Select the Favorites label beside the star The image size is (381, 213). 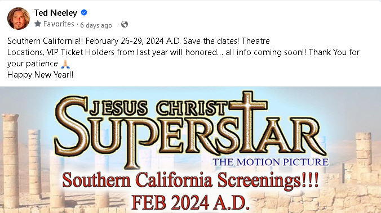pos(59,24)
